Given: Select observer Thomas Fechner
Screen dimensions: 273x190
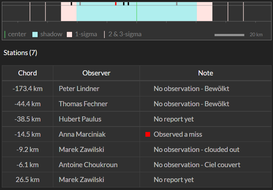Looking at the screenshot, I should [x=83, y=104].
